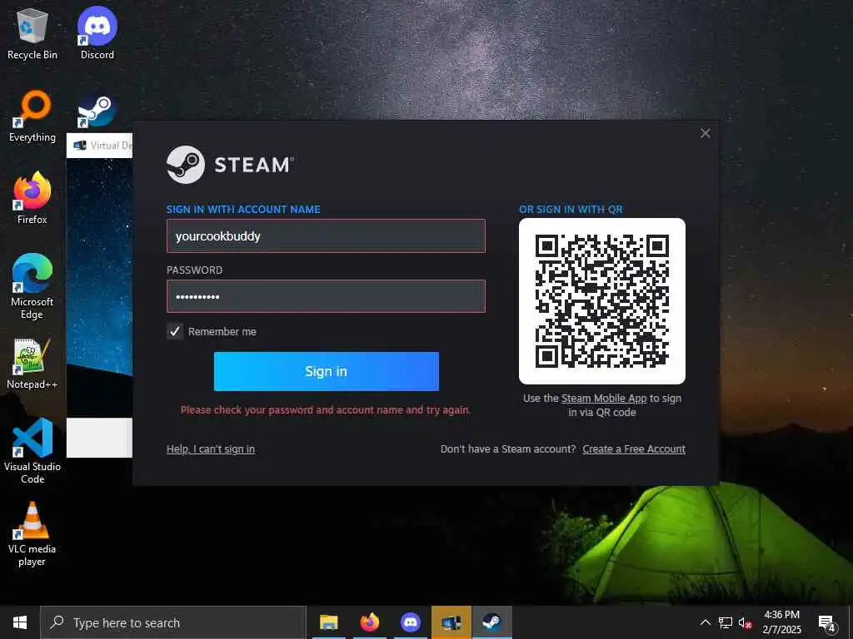
Task: Open the taskbar clock and date
Action: (x=781, y=622)
